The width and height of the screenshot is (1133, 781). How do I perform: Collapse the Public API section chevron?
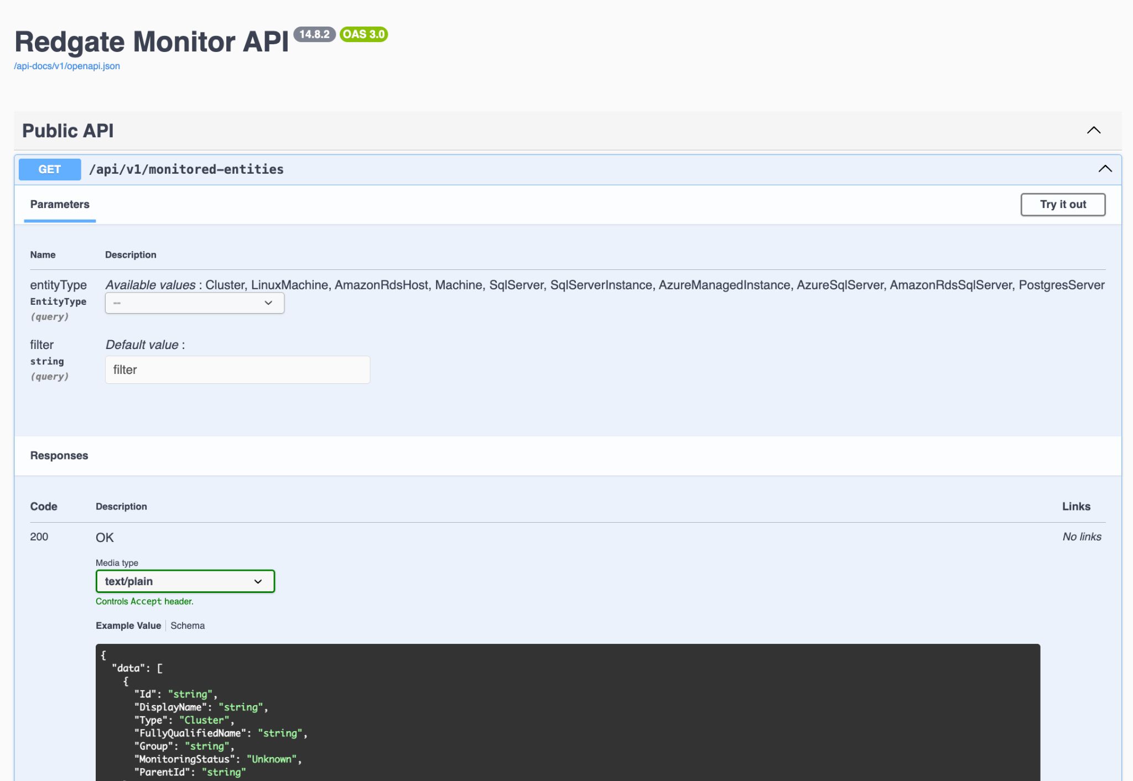click(x=1094, y=131)
